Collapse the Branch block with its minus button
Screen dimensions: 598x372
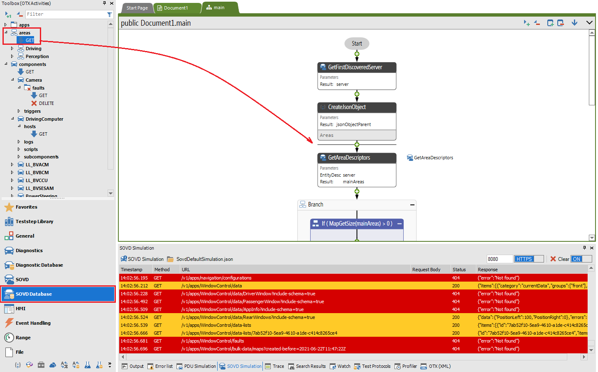click(412, 205)
